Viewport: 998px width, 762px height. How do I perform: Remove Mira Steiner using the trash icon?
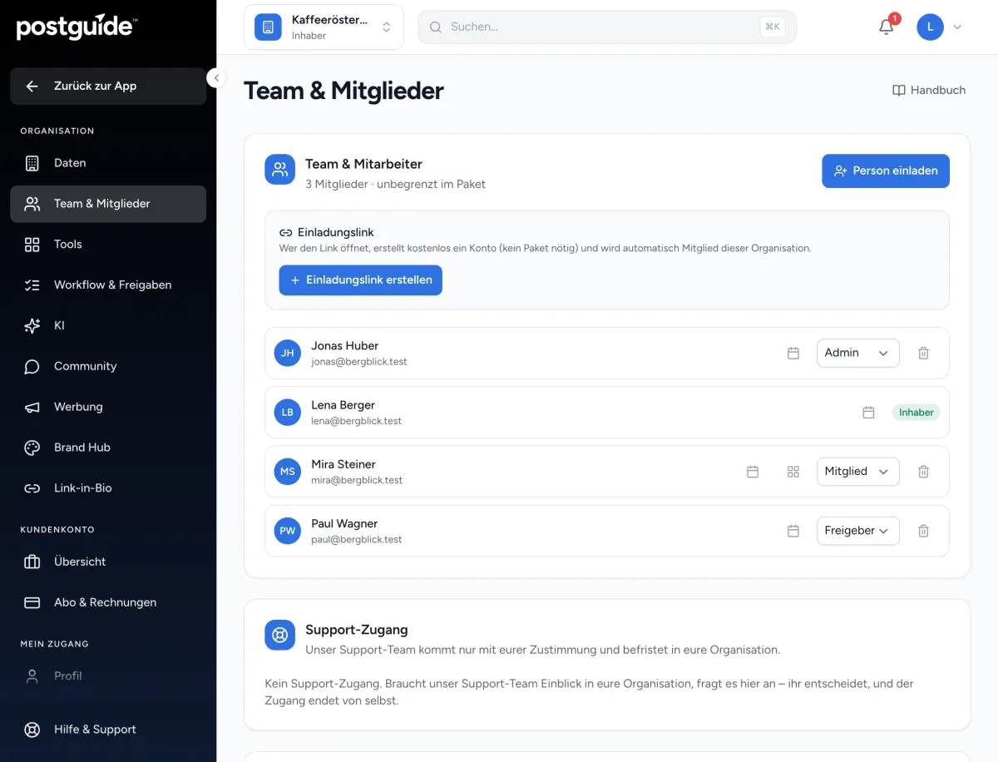pyautogui.click(x=923, y=472)
